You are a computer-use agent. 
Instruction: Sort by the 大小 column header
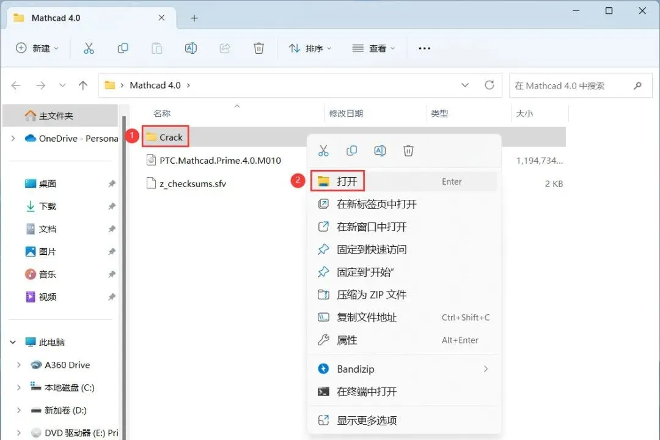pyautogui.click(x=524, y=114)
